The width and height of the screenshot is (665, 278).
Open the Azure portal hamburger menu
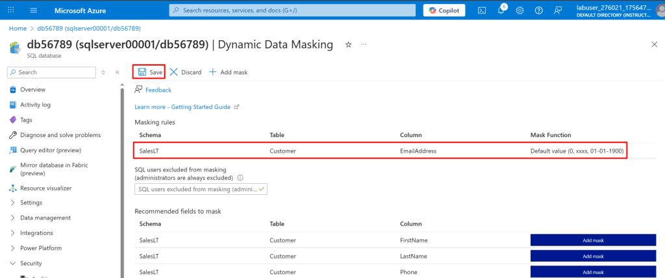[x=34, y=10]
